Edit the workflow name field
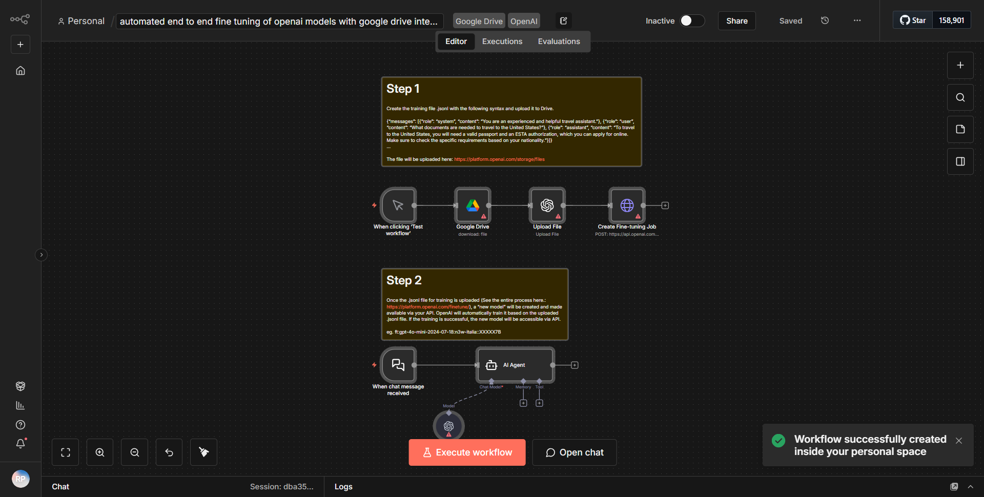 tap(279, 21)
